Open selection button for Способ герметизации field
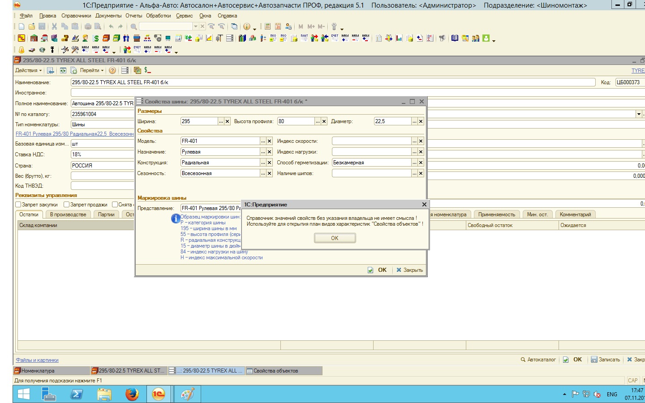 (x=415, y=163)
